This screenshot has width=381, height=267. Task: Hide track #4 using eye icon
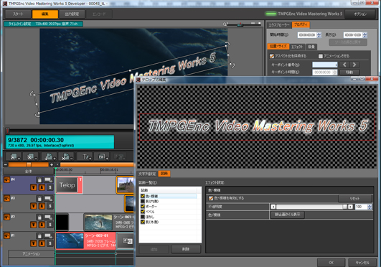(6, 179)
